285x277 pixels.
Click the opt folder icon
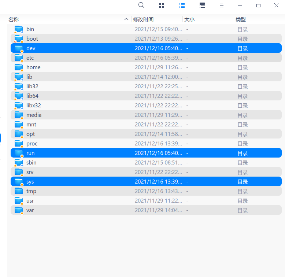pyautogui.click(x=19, y=134)
